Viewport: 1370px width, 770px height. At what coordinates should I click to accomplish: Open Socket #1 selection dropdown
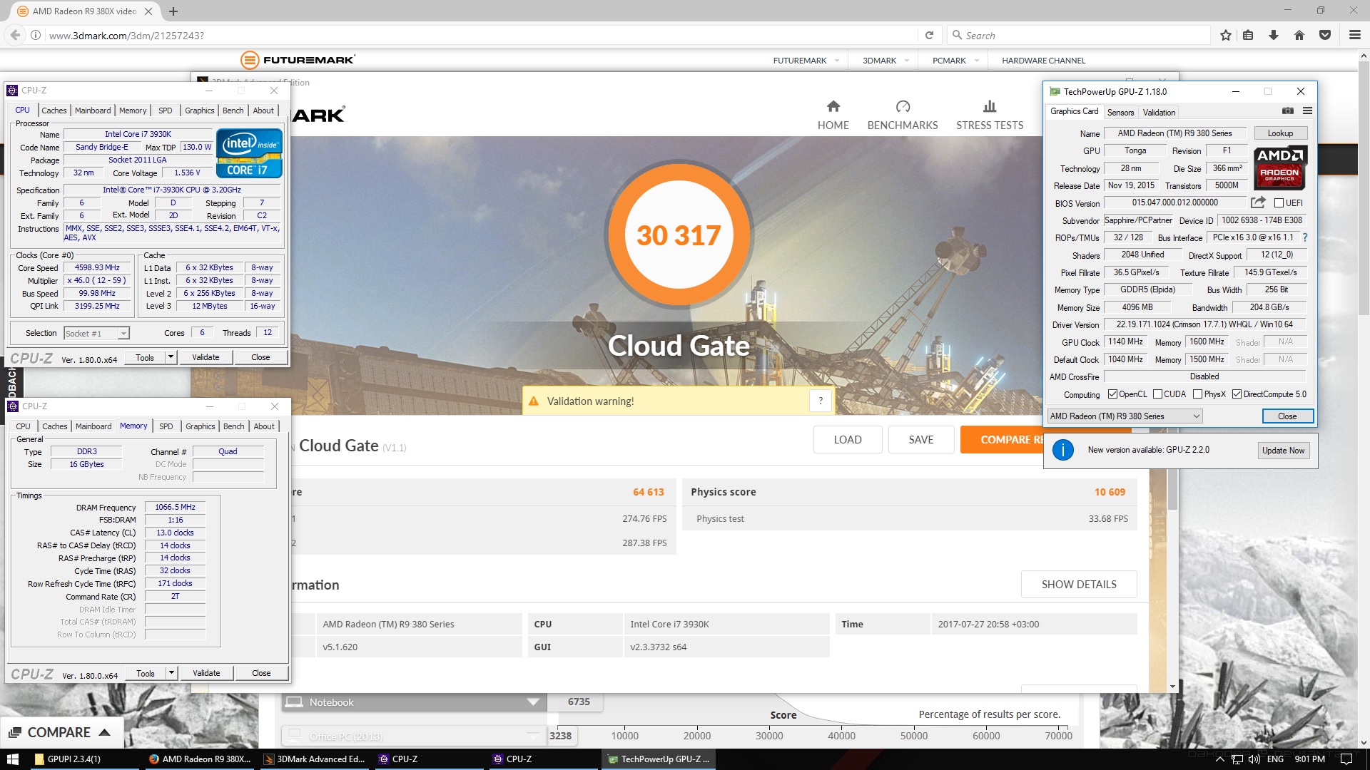(96, 334)
